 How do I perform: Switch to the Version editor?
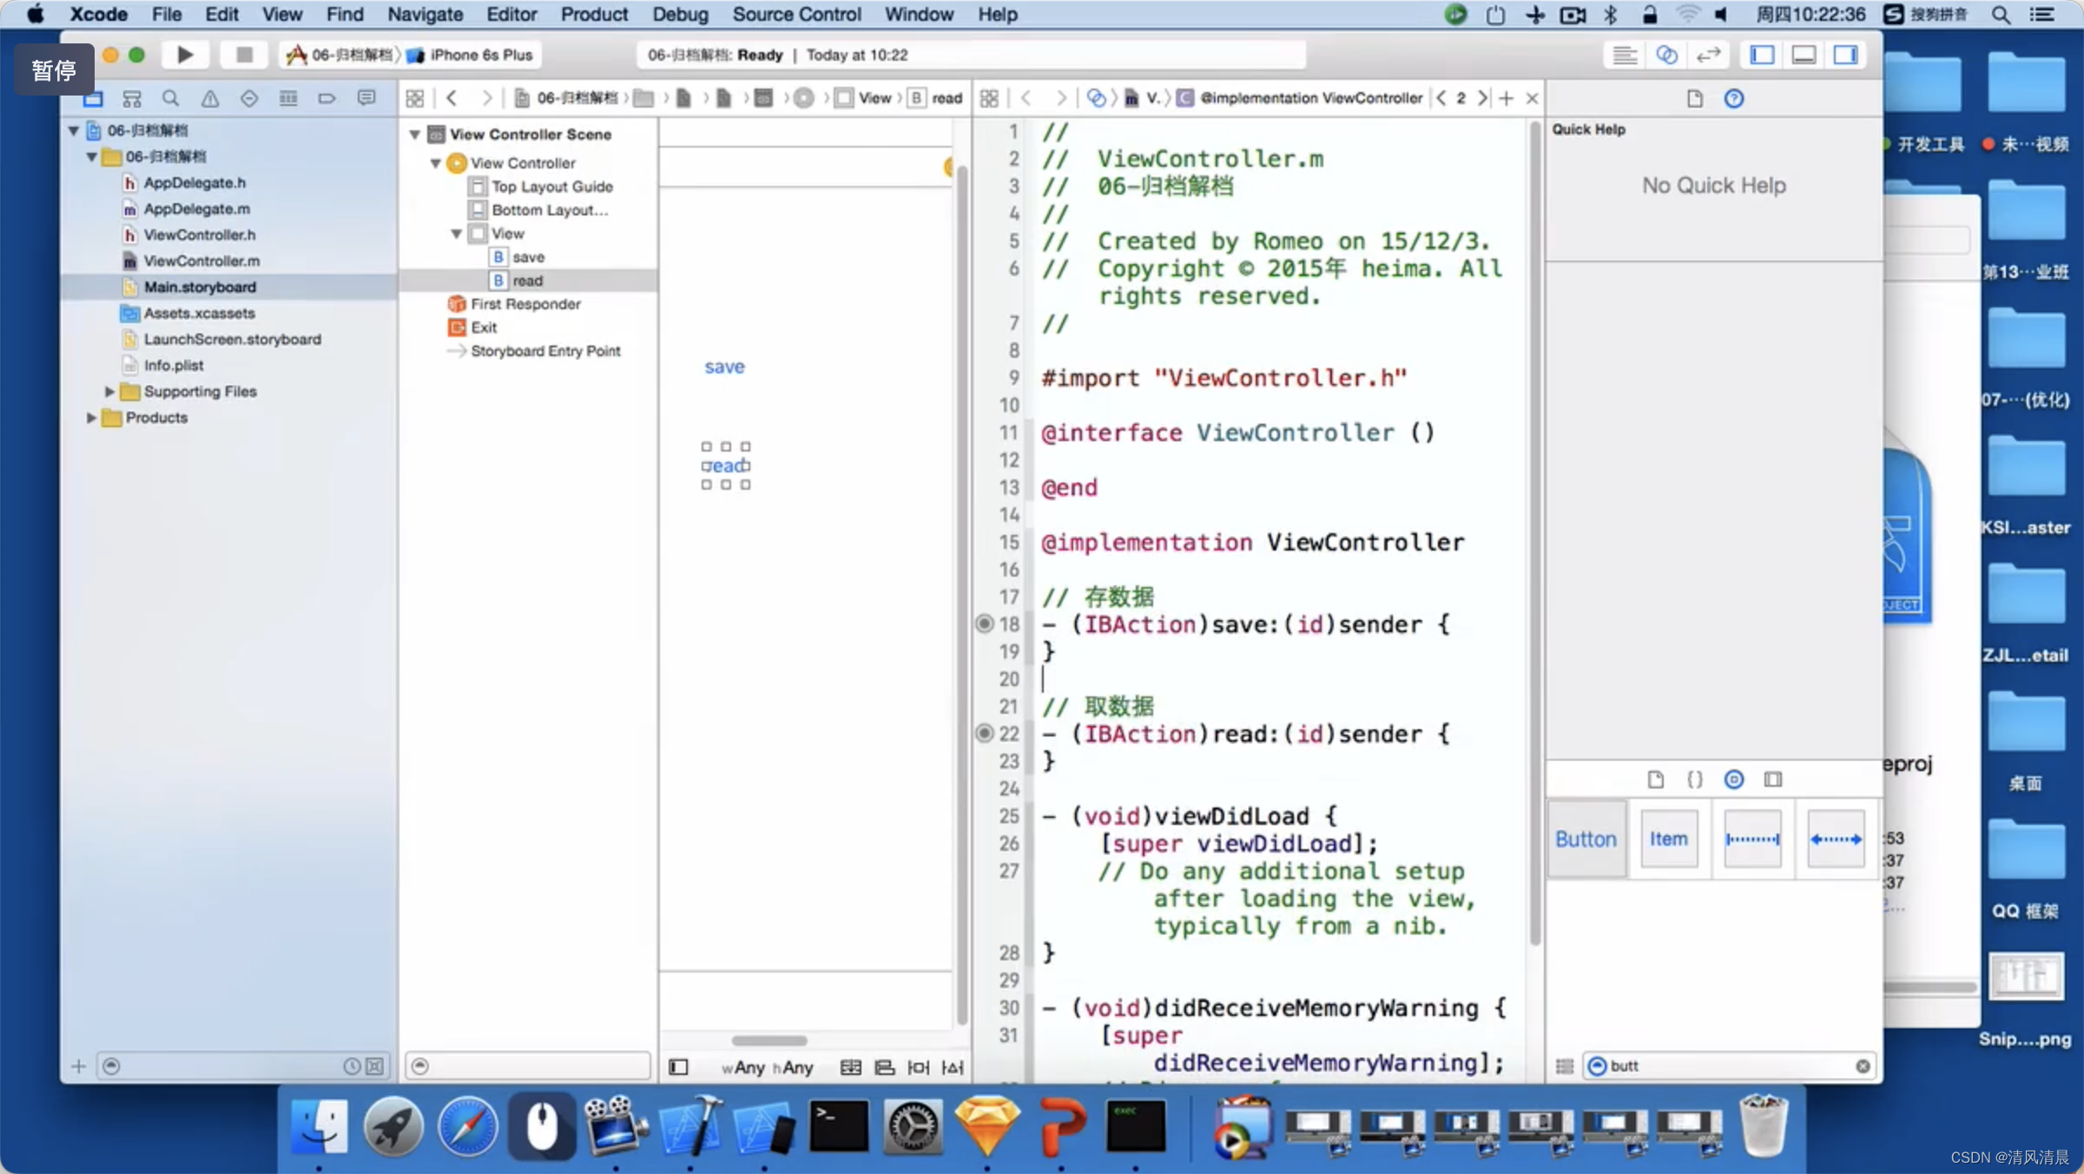[1708, 55]
